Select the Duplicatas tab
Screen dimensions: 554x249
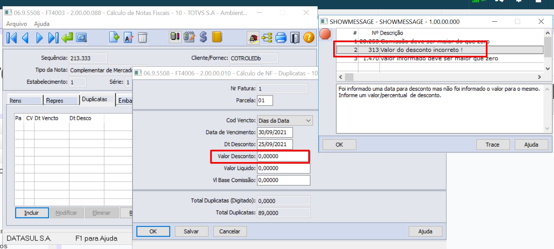pyautogui.click(x=97, y=99)
